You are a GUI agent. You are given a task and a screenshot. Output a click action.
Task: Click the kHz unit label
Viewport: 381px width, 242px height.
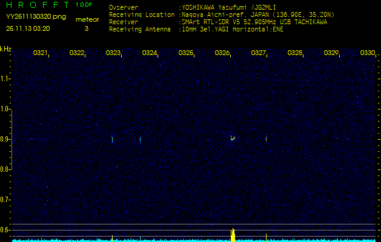[x=5, y=49]
